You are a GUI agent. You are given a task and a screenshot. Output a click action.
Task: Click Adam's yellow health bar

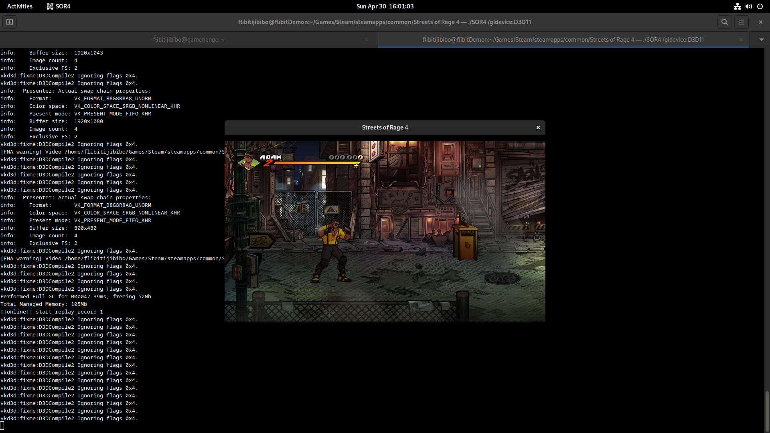(317, 163)
